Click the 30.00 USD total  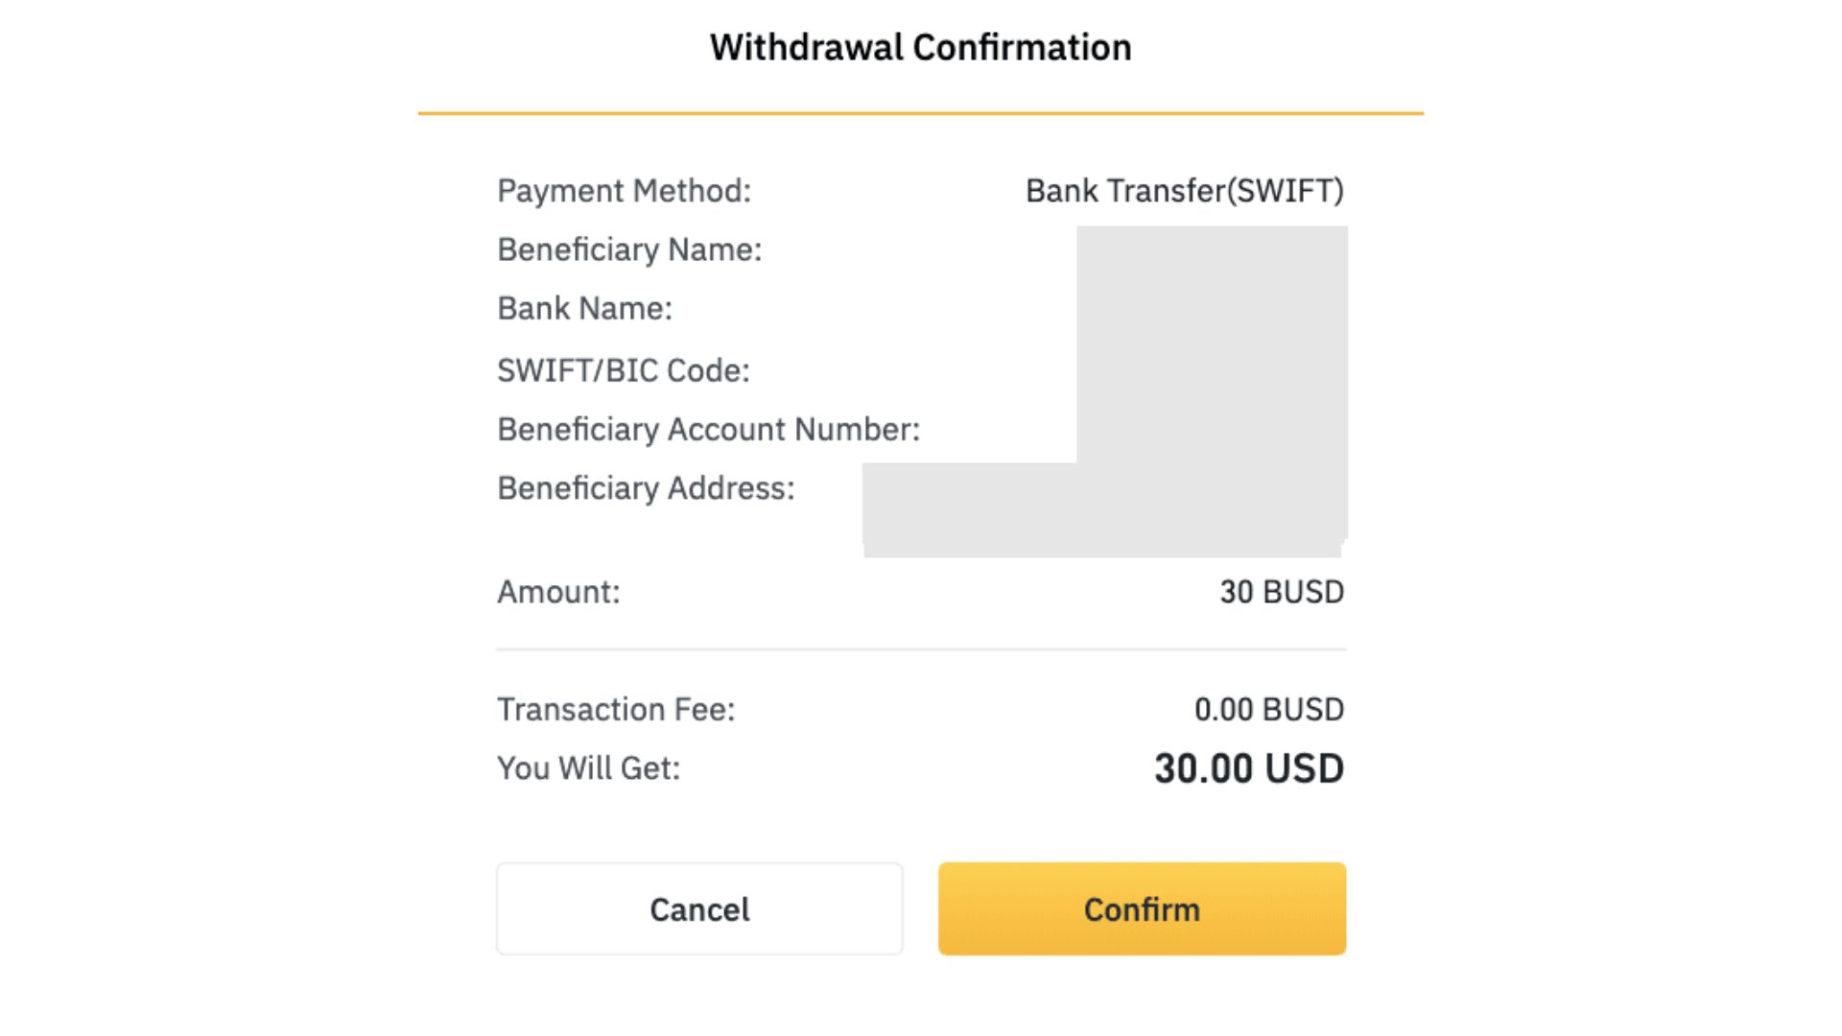(1249, 768)
